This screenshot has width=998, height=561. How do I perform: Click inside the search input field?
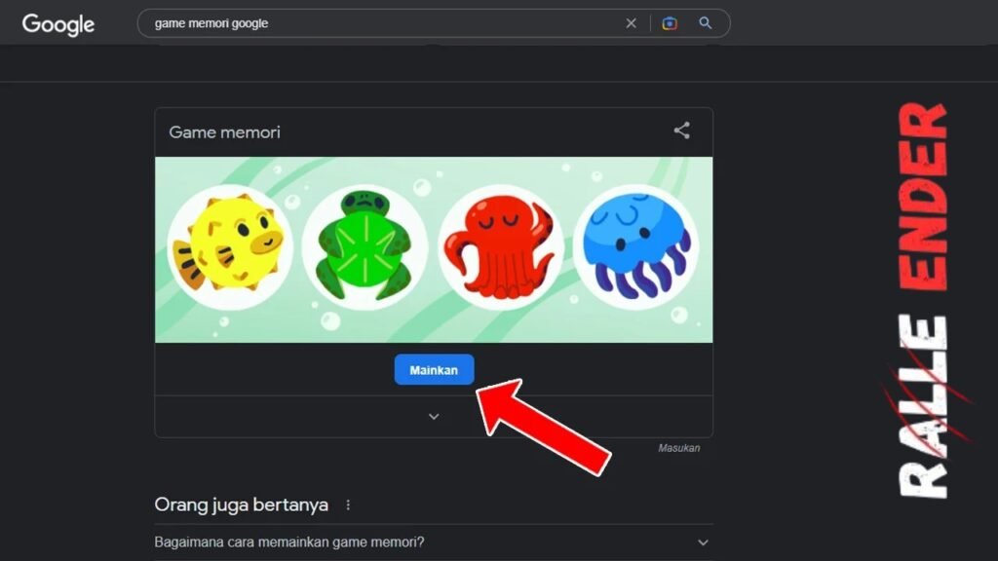390,22
